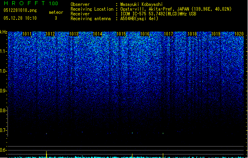Click the 0.6 frequency axis label

click(4, 150)
